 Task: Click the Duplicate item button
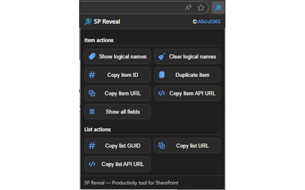pyautogui.click(x=187, y=75)
